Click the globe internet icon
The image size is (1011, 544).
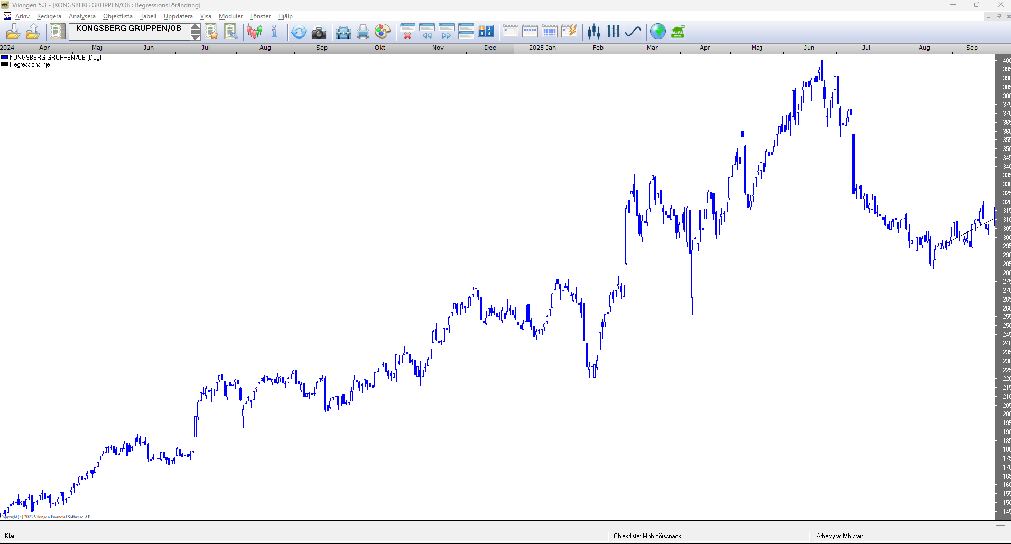[x=658, y=32]
